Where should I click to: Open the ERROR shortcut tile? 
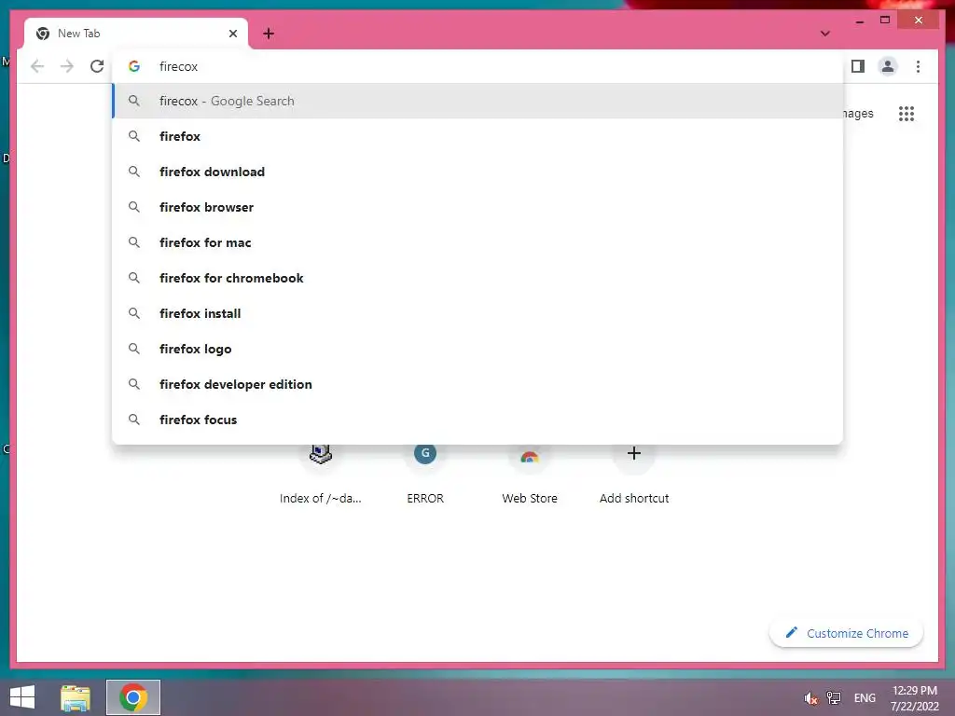coord(425,474)
